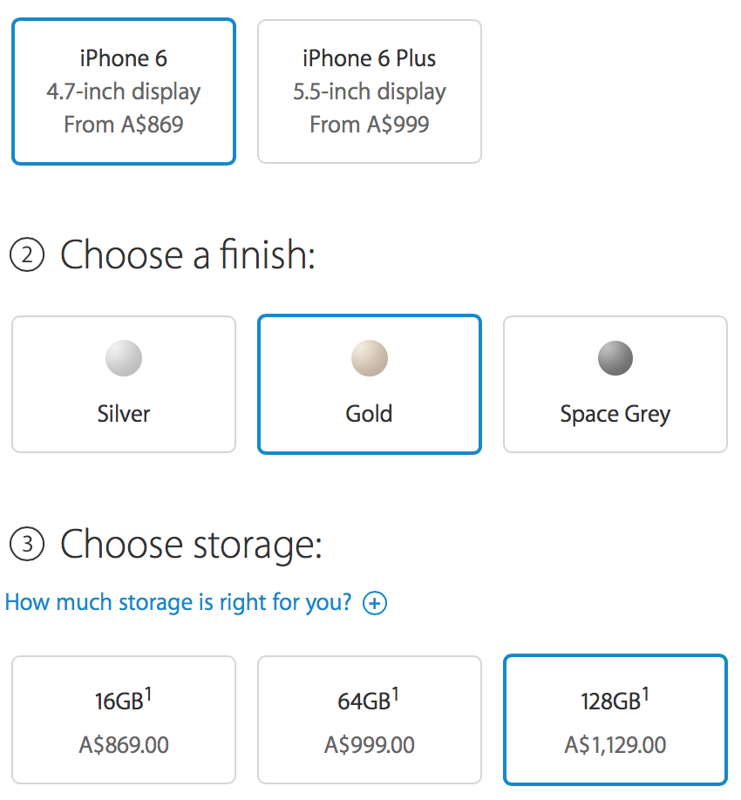The height and width of the screenshot is (800, 741).
Task: Click the space grey color circle
Action: pyautogui.click(x=615, y=358)
